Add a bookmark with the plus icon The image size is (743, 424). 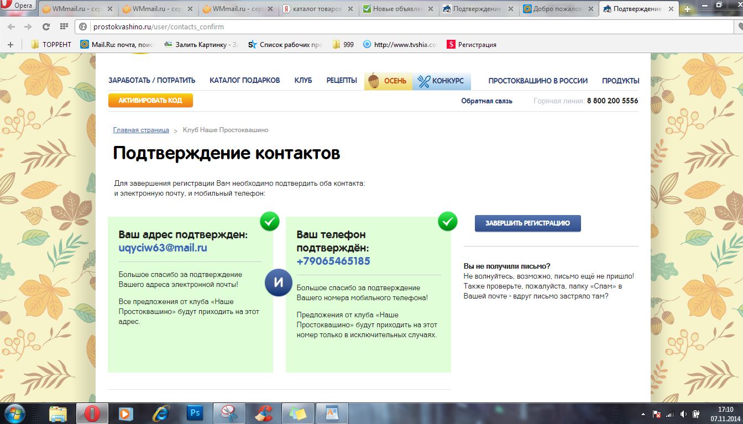pos(10,45)
